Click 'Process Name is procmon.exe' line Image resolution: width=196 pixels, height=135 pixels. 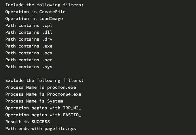(x=41, y=87)
